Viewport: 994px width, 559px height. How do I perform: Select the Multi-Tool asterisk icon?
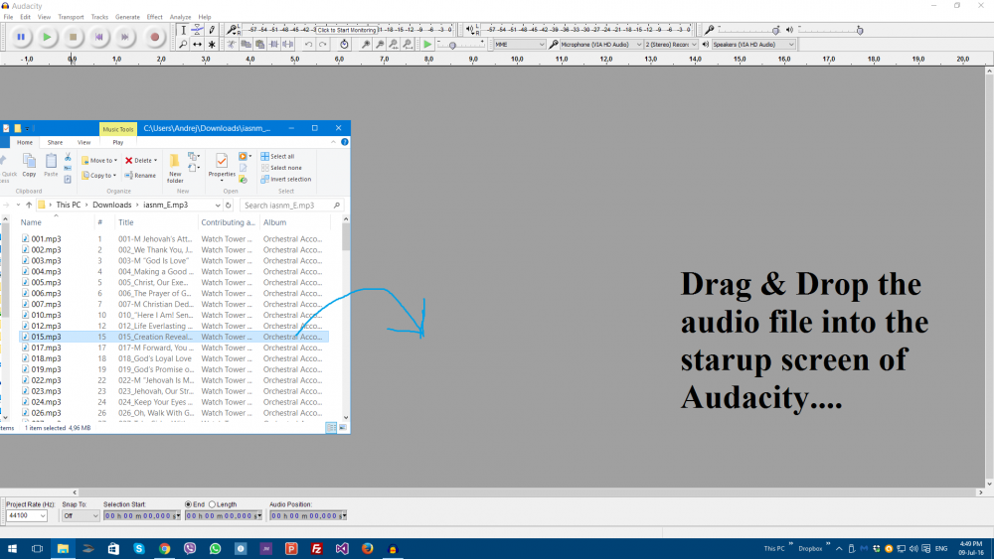[212, 45]
